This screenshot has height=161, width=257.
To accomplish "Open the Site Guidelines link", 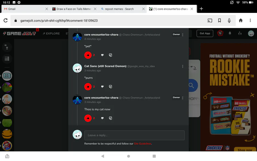I will tap(142, 144).
